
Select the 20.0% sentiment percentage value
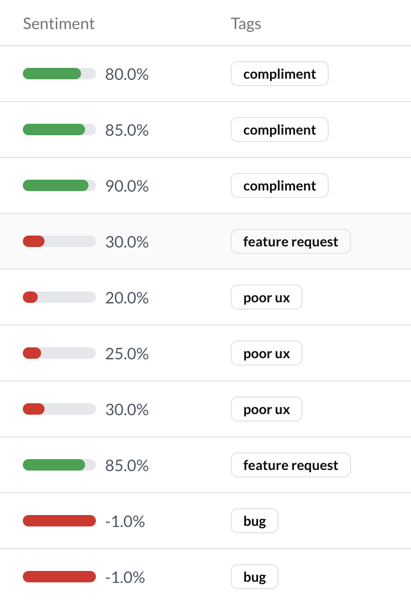click(127, 298)
